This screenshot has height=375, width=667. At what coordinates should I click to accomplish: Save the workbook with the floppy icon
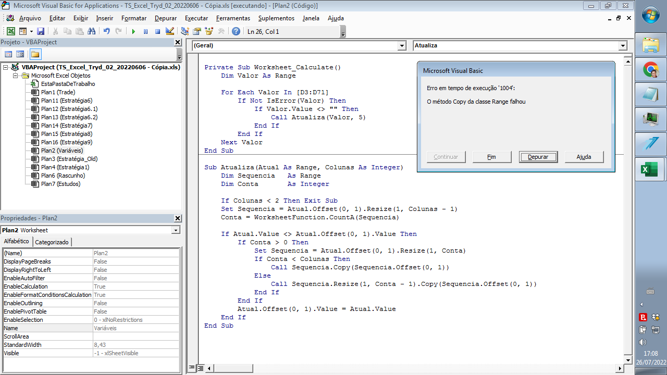point(41,31)
